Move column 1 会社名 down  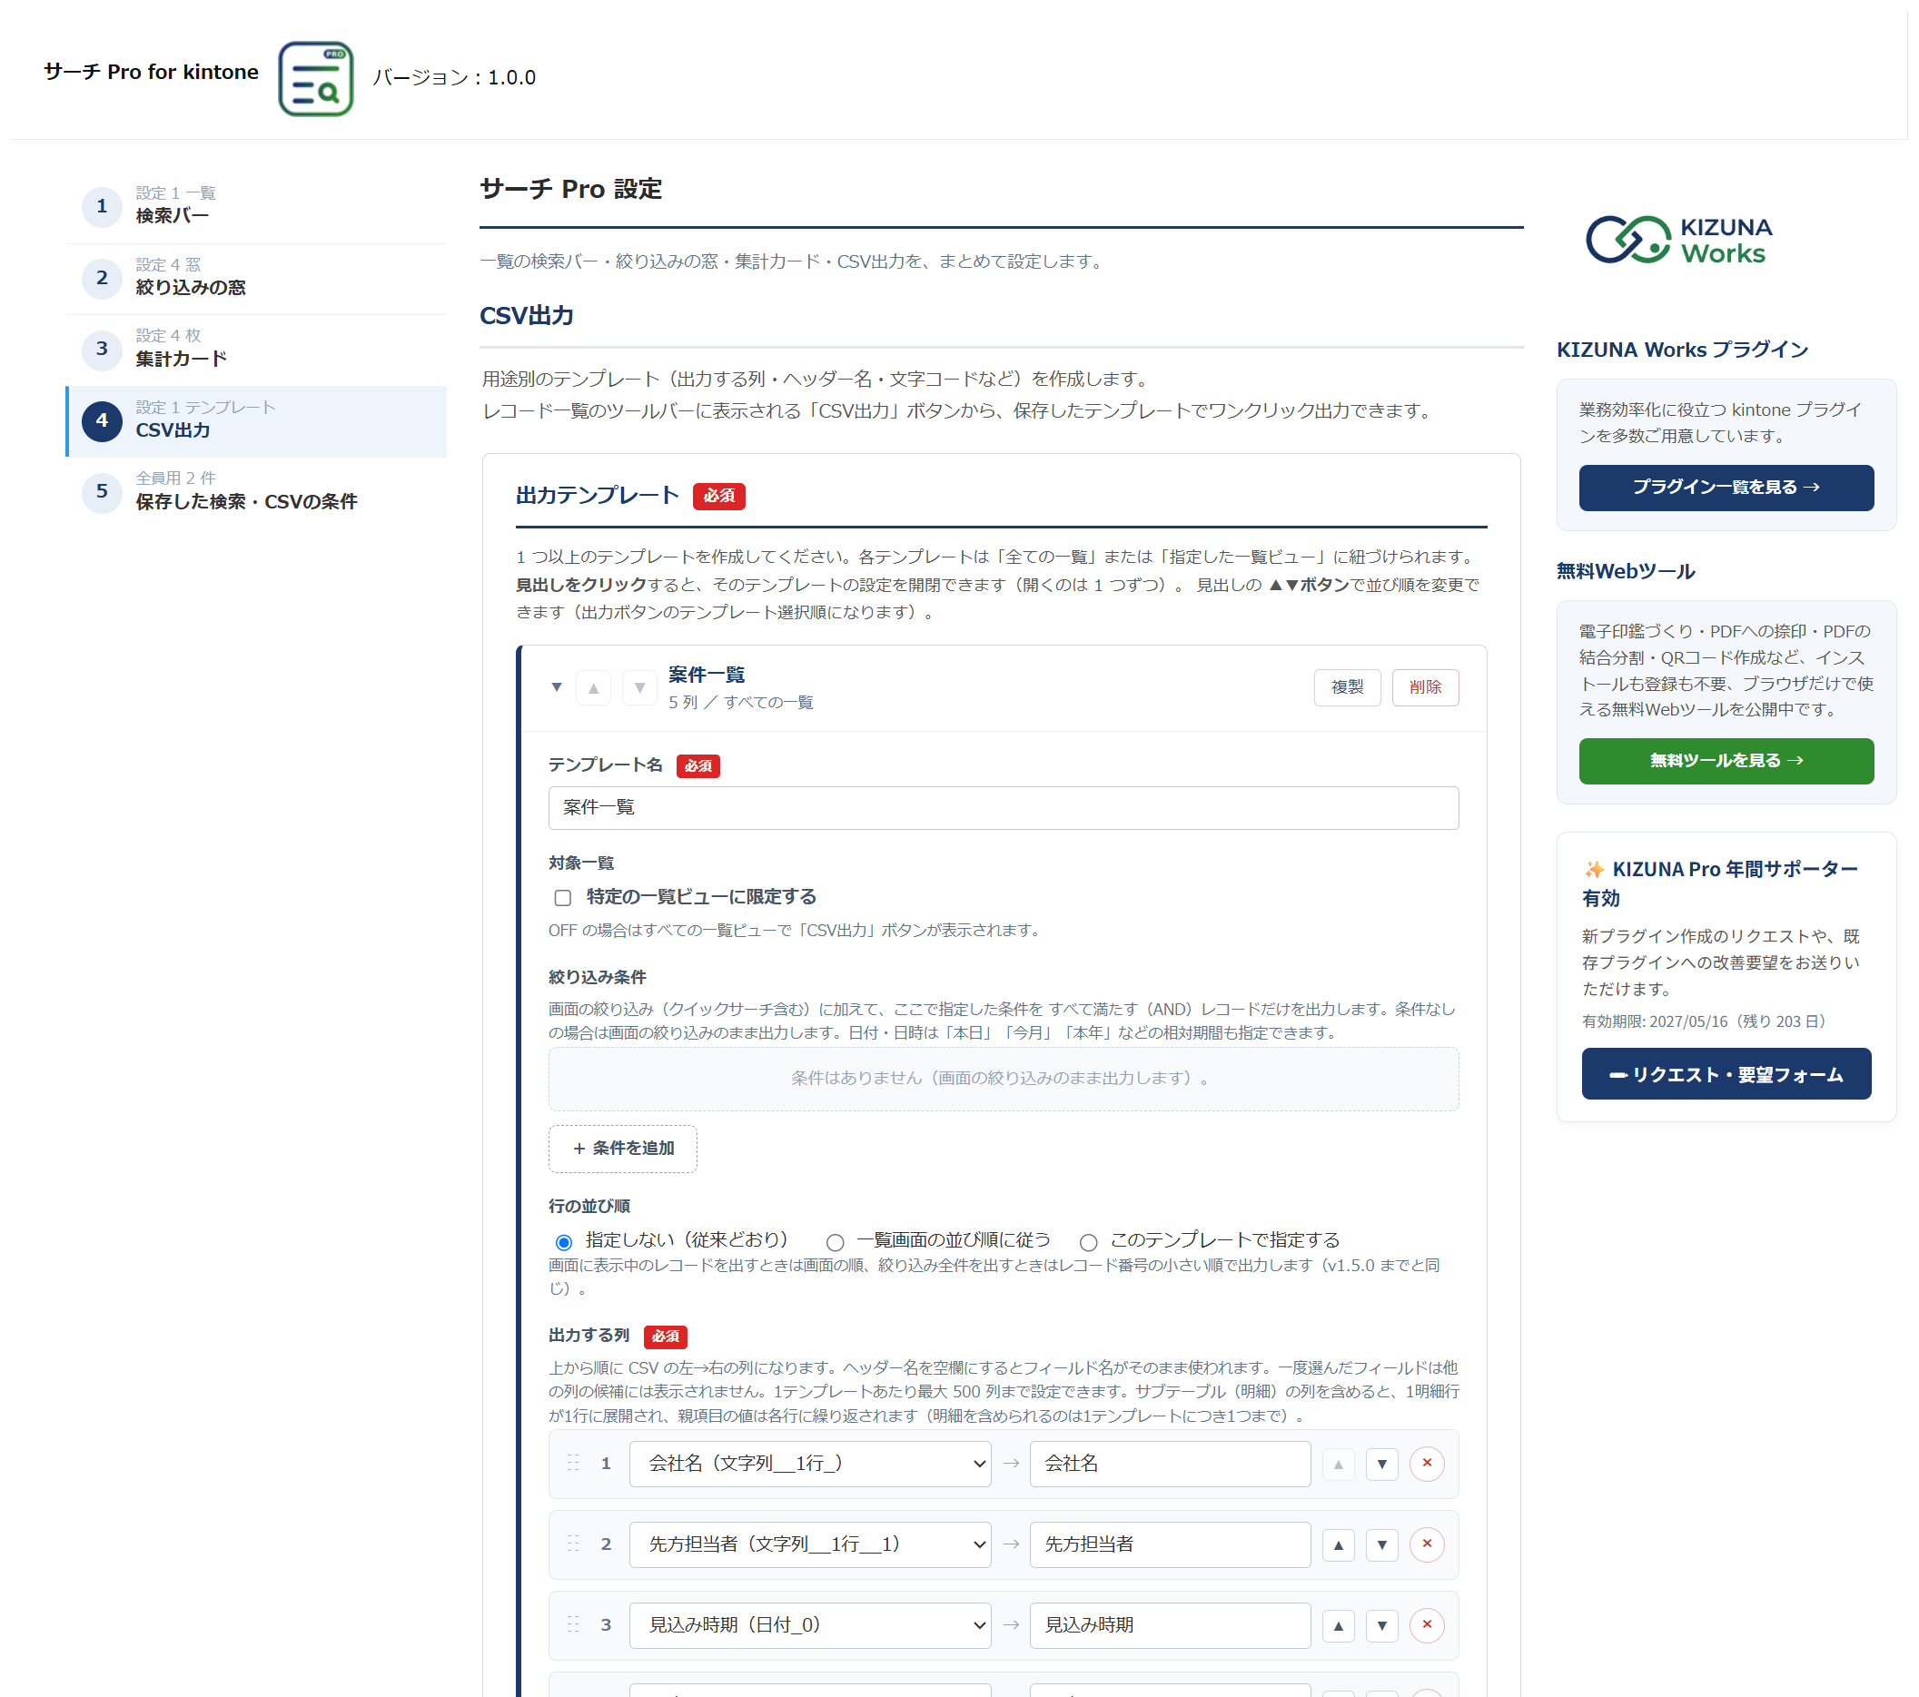point(1381,1465)
